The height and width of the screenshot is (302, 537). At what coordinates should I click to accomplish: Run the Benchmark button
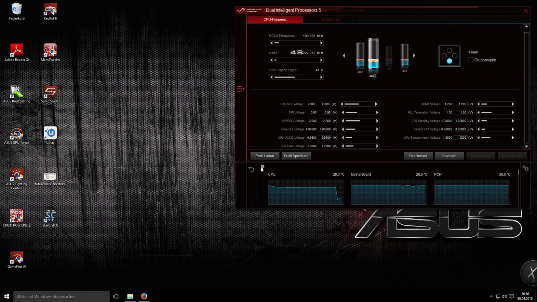418,156
